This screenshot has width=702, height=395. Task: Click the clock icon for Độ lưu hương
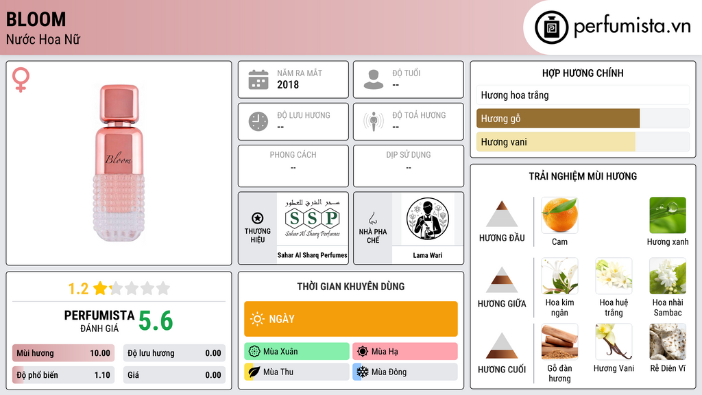pos(258,121)
